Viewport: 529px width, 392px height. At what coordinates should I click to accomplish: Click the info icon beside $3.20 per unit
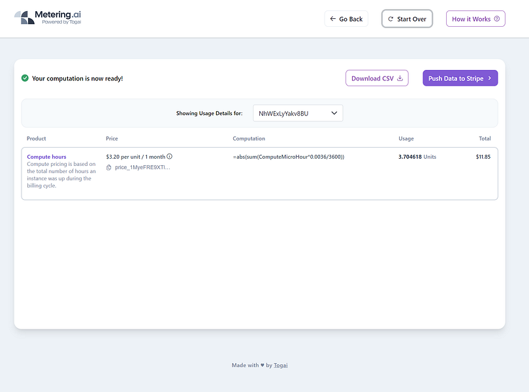(169, 156)
